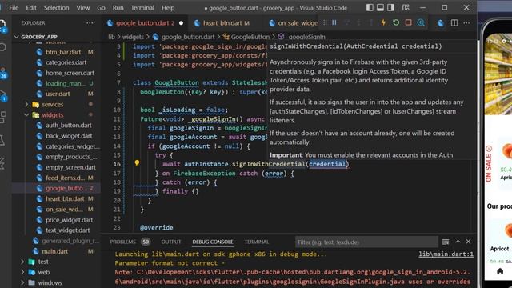Show the OUTPUT panel tab
The image size is (512, 288).
(170, 242)
